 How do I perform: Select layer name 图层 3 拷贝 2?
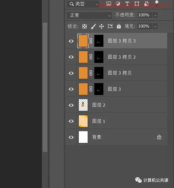point(122,57)
